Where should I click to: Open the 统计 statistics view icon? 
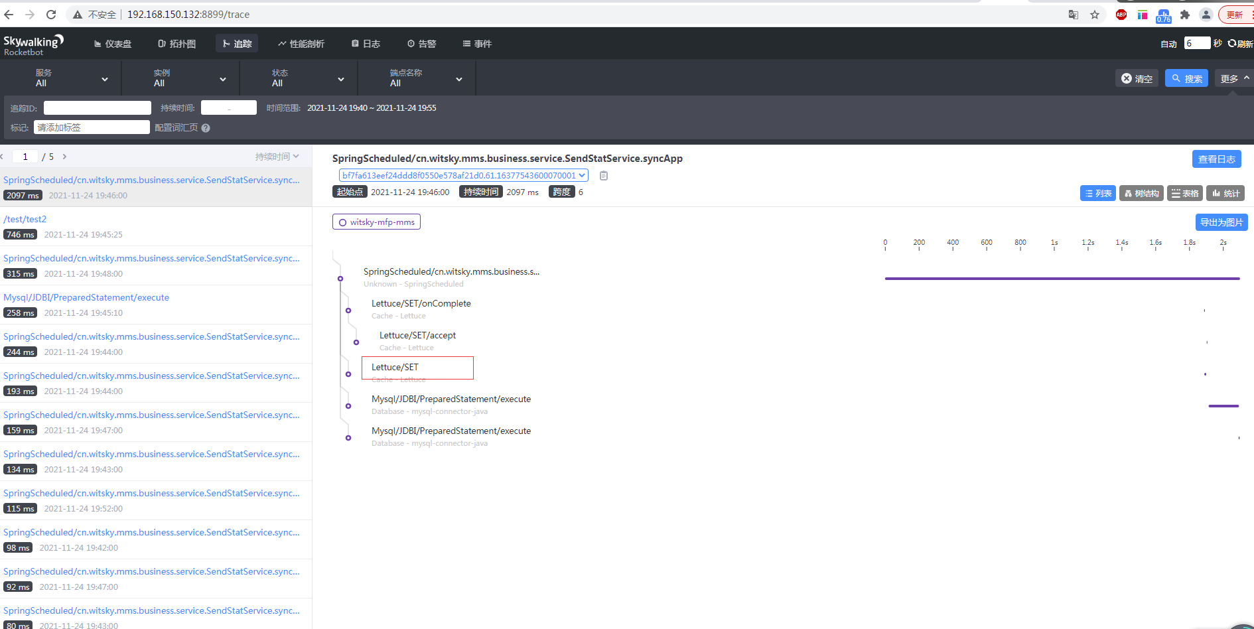tap(1225, 193)
